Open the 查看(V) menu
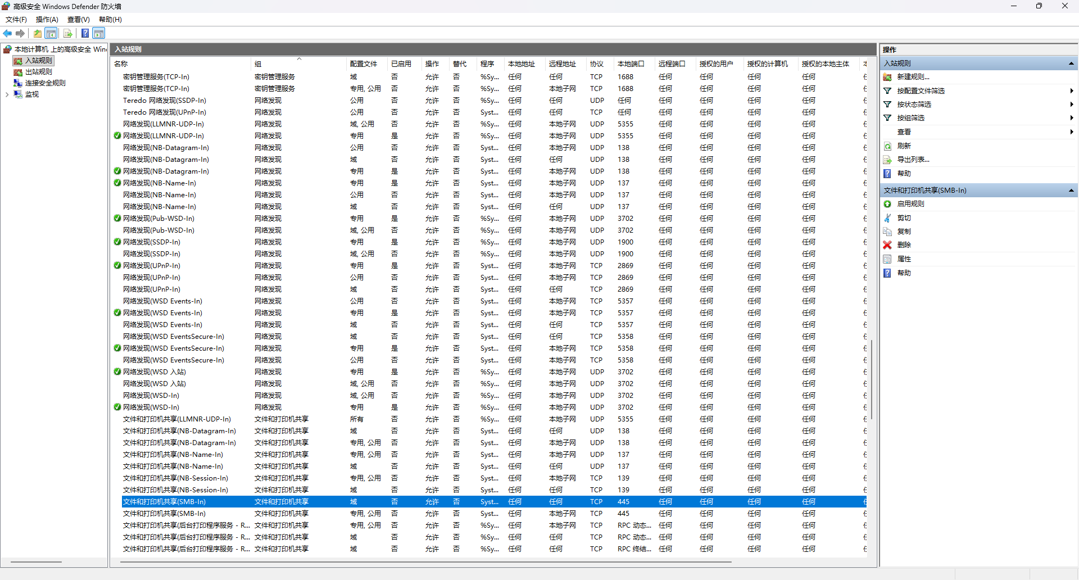Screen dimensions: 1079x580 (79, 20)
